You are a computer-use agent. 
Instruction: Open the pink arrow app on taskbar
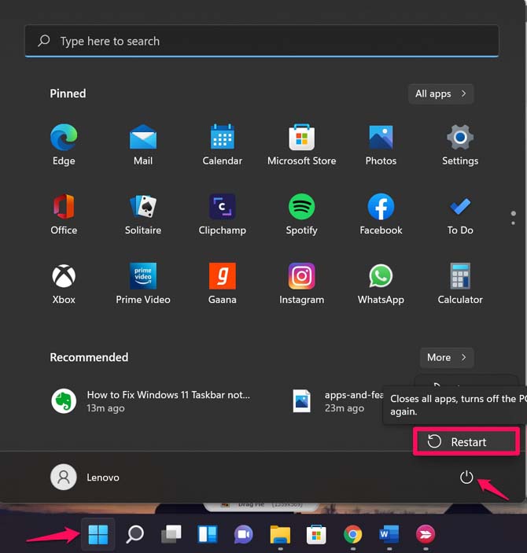pyautogui.click(x=426, y=534)
